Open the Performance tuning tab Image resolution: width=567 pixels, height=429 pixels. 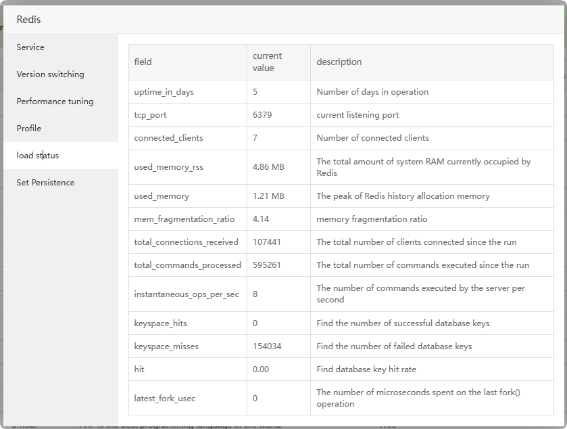coord(55,101)
